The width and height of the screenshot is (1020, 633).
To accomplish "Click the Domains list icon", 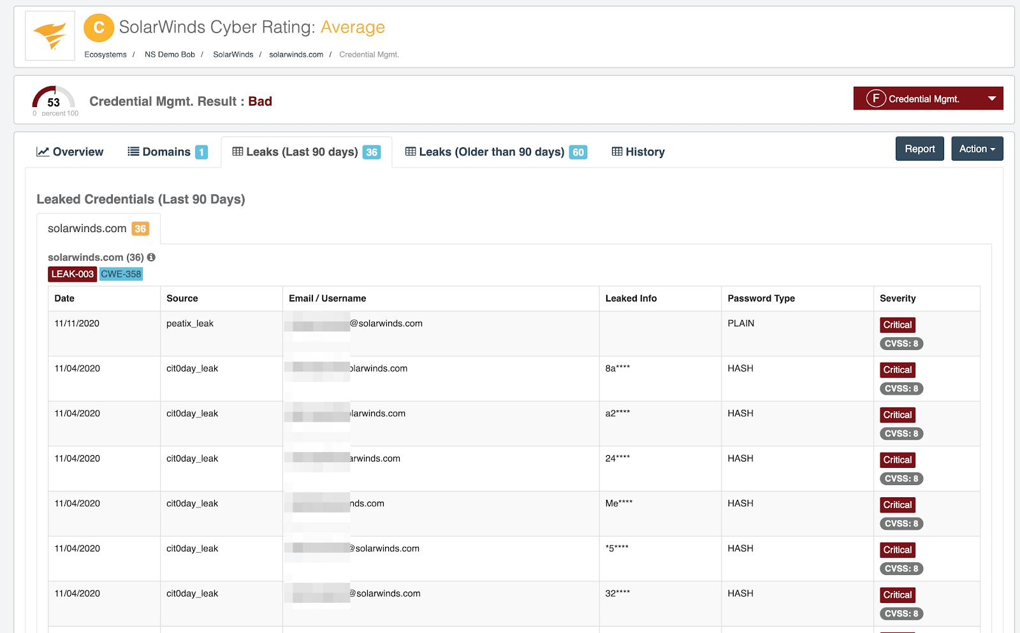I will click(x=133, y=152).
